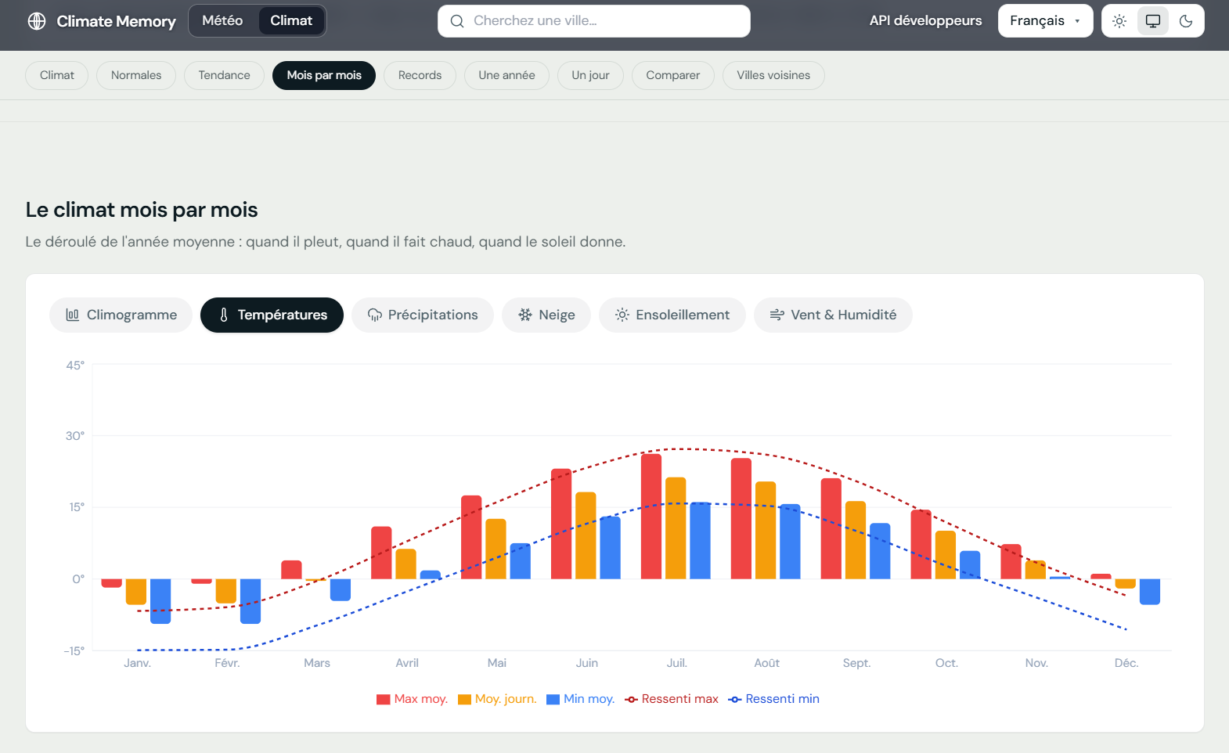
Task: Open the Un jour tab
Action: [x=590, y=75]
